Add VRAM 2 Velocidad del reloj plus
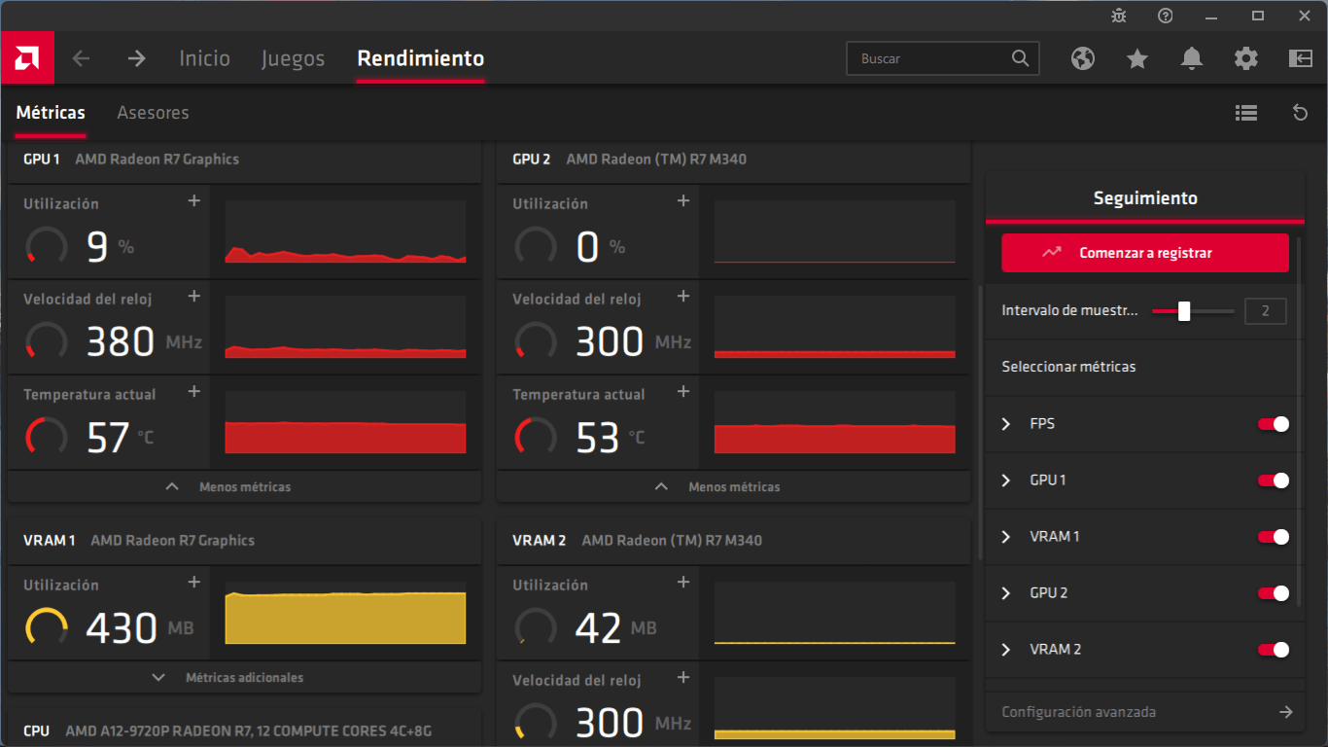The height and width of the screenshot is (747, 1328). pyautogui.click(x=683, y=677)
